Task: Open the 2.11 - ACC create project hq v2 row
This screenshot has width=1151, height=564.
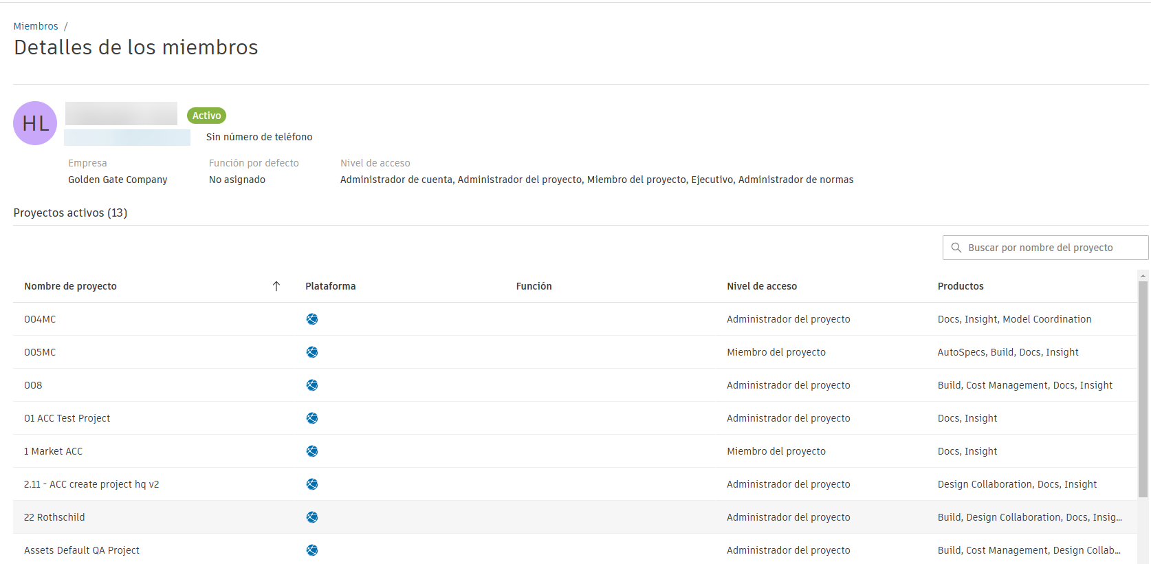Action: pyautogui.click(x=91, y=484)
